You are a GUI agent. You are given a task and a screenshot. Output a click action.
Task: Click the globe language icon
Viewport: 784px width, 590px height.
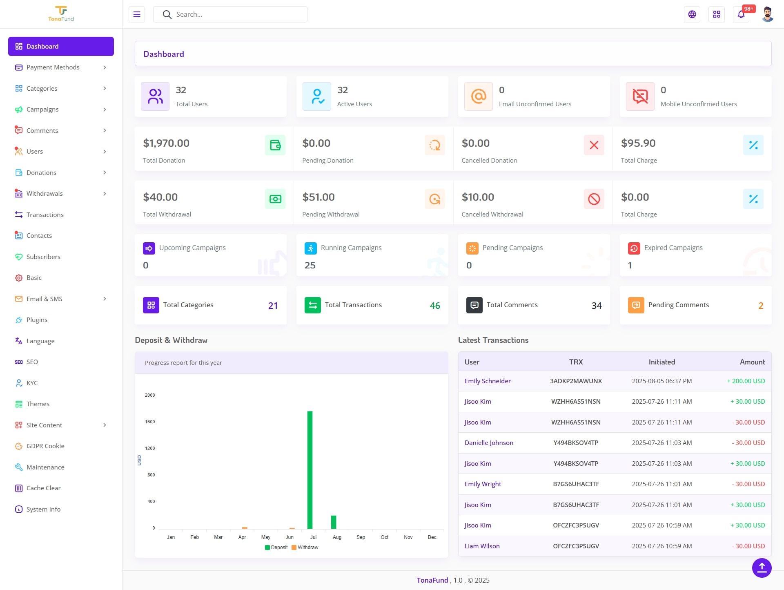[692, 14]
